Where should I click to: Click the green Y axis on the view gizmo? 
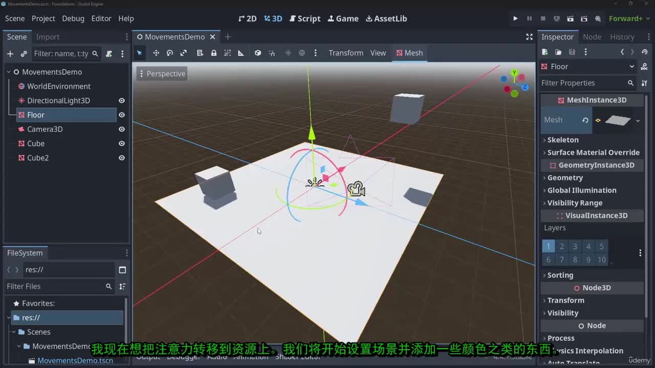pos(514,74)
